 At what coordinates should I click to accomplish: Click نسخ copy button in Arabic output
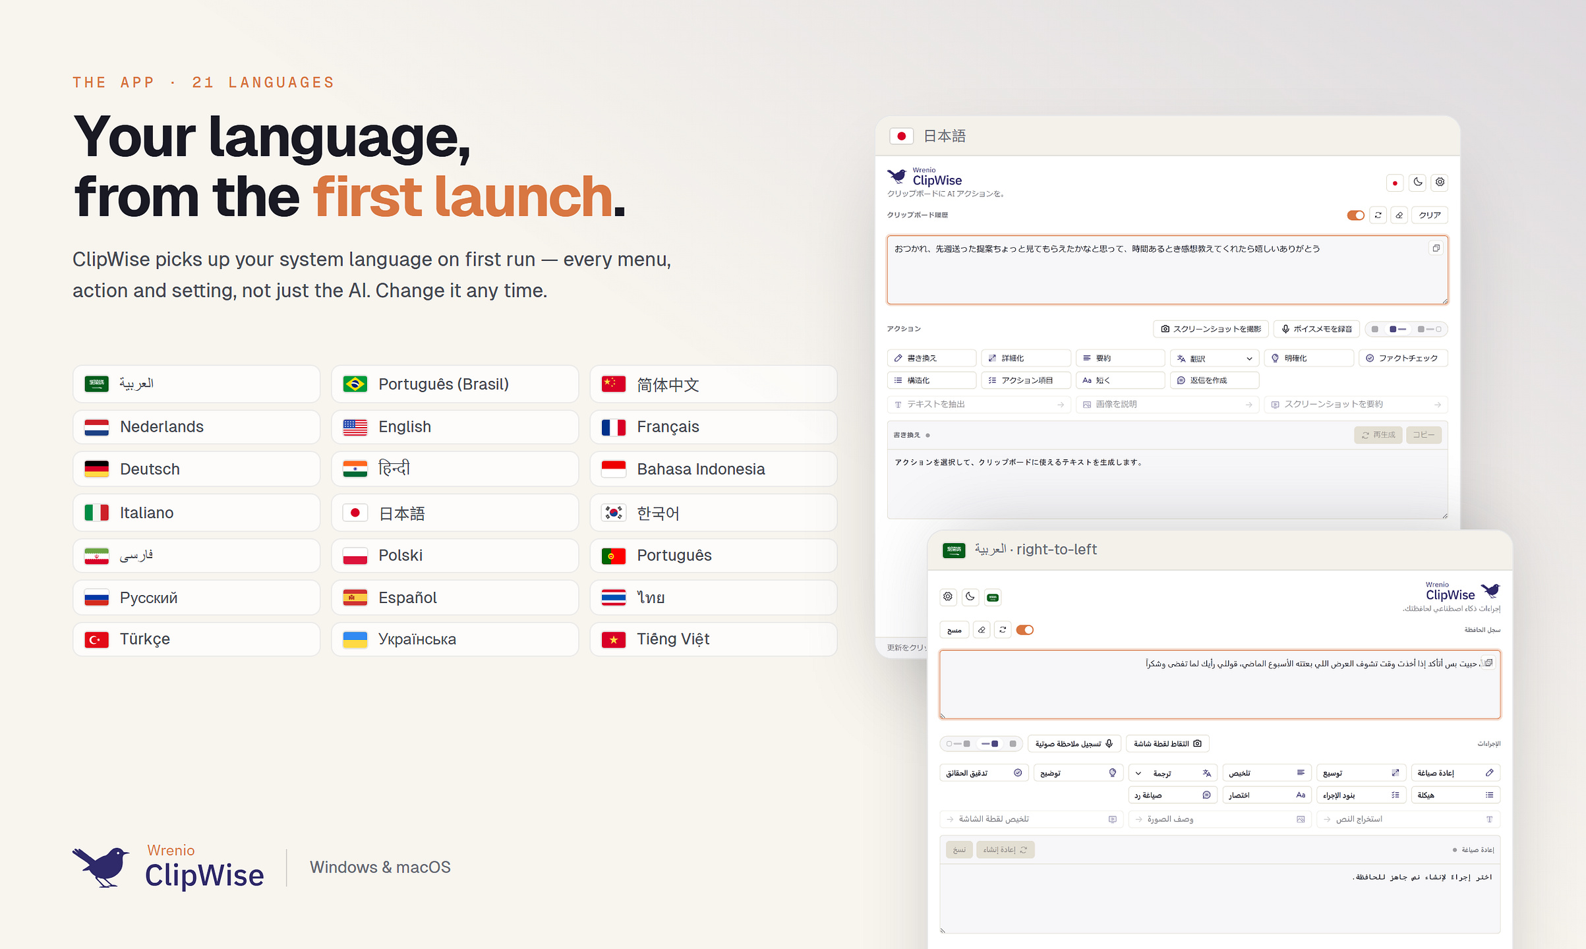click(959, 850)
